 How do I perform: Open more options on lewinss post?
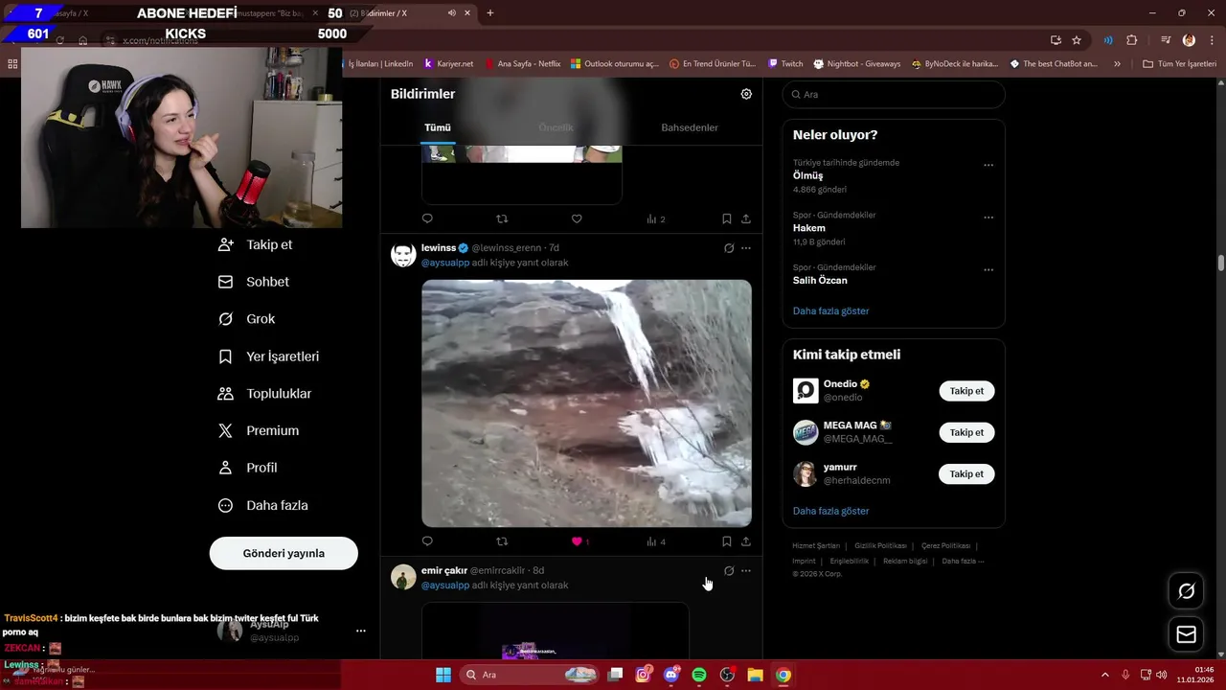746,248
